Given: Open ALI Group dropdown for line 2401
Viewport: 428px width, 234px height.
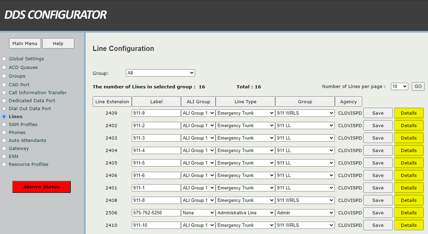Looking at the screenshot, I should [x=198, y=188].
